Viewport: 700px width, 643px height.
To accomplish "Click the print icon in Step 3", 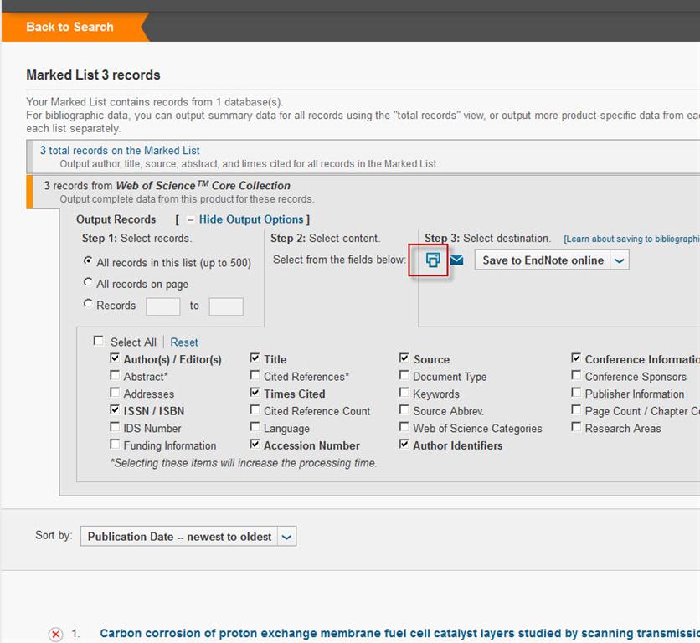I will point(432,260).
